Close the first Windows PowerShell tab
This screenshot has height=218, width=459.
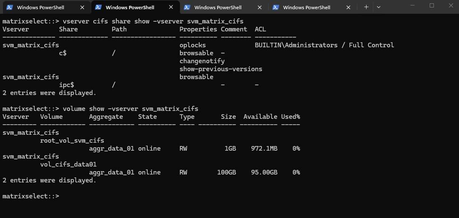(82, 7)
